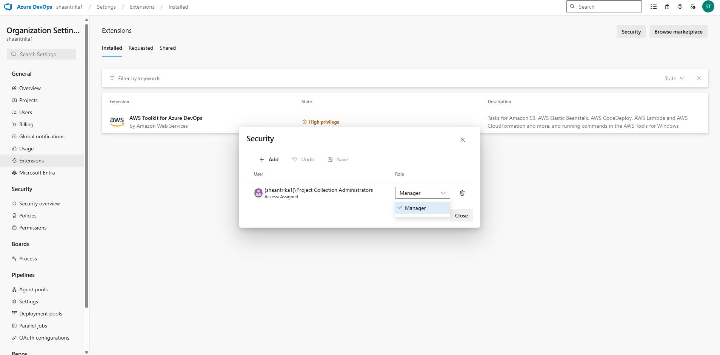This screenshot has height=355, width=720.
Task: Open Billing settings page
Action: 26,124
